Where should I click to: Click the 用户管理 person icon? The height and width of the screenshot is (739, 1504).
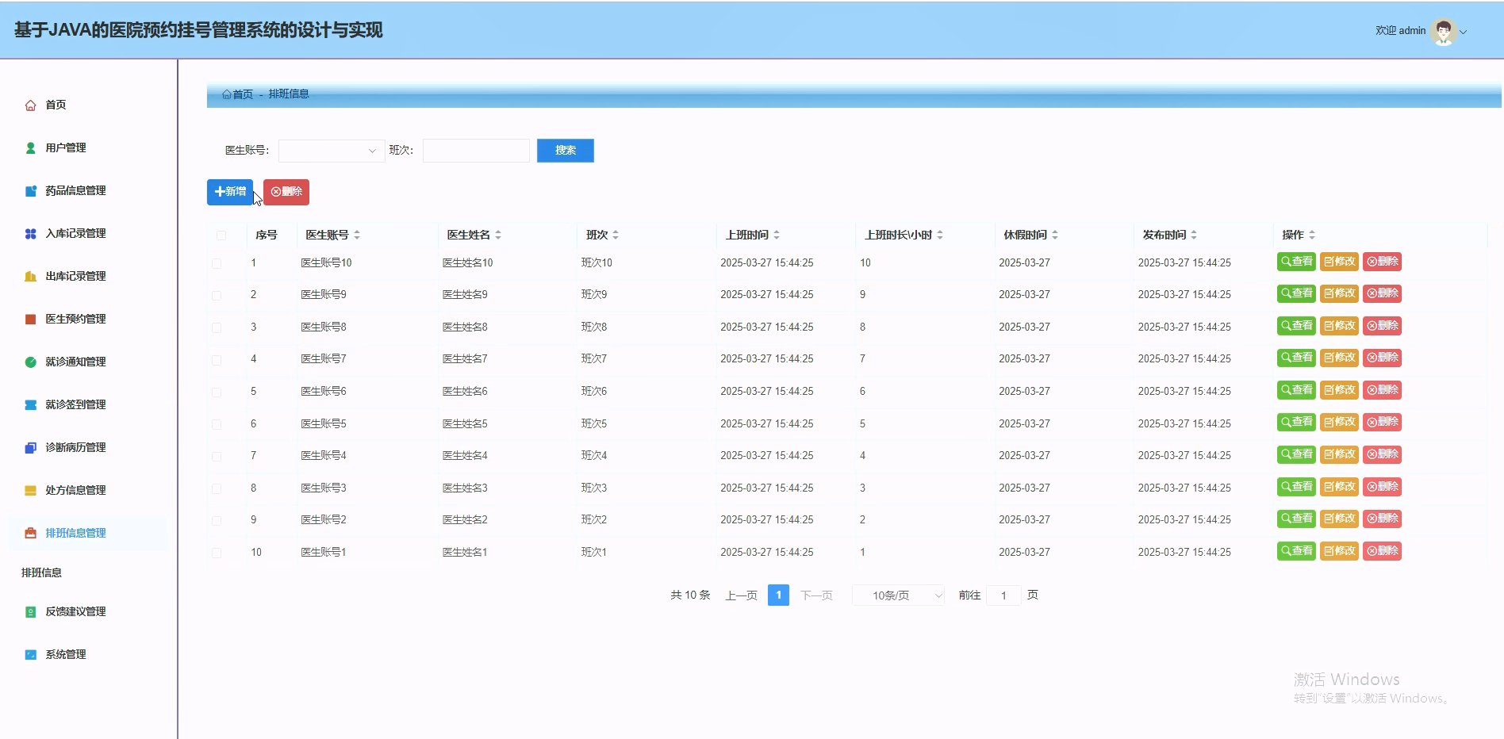click(30, 147)
